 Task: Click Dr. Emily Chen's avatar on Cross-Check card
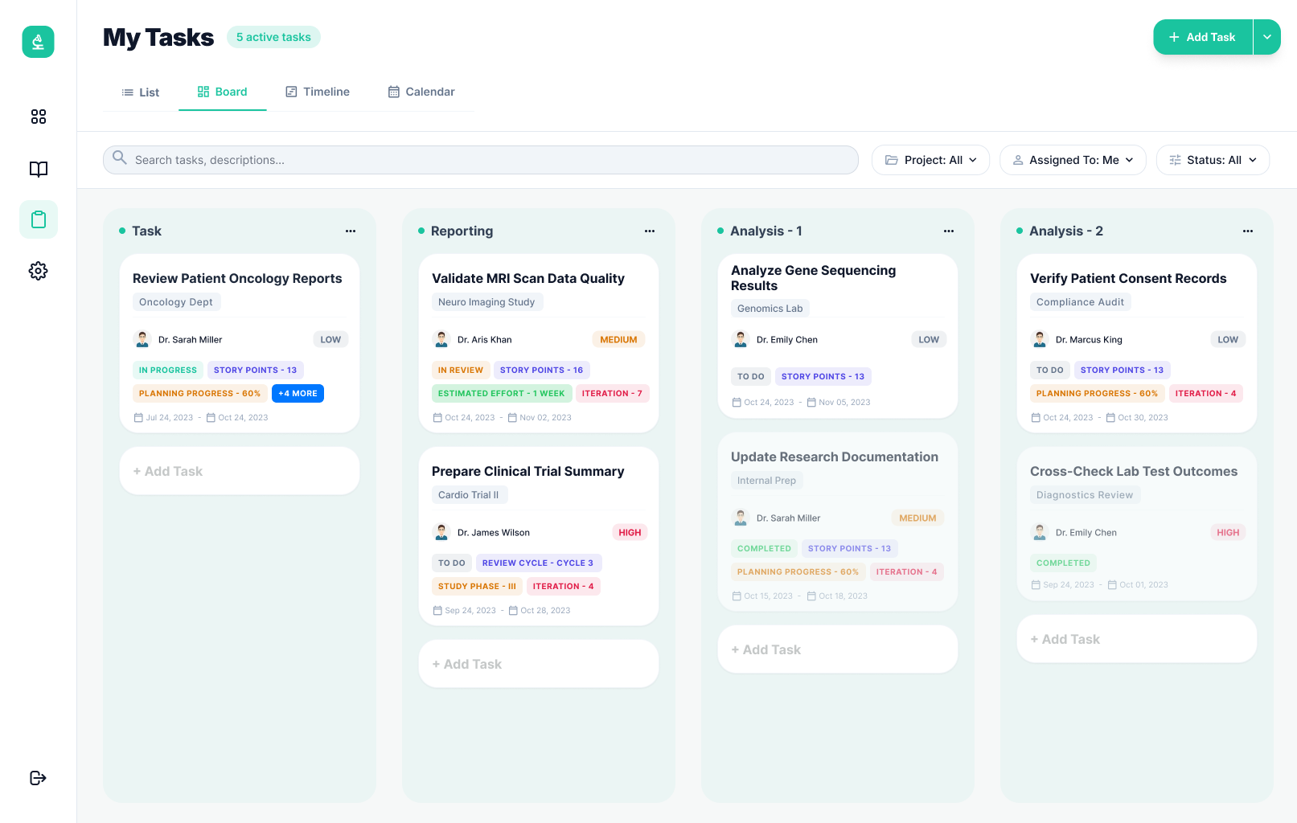(1040, 532)
